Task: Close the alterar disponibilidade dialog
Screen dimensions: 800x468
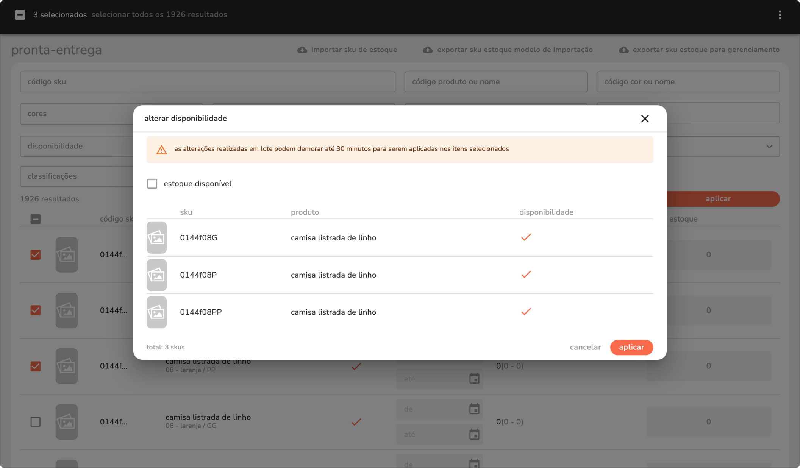Action: click(x=645, y=119)
